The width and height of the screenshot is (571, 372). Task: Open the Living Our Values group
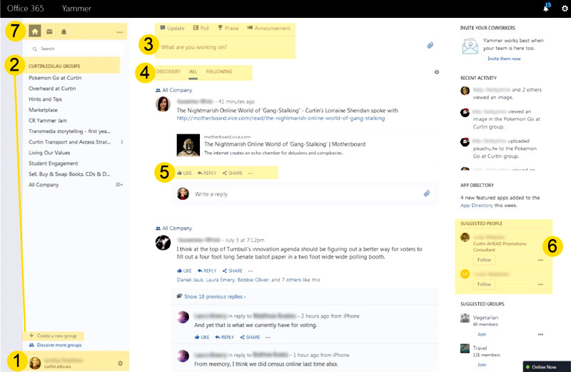coord(49,153)
